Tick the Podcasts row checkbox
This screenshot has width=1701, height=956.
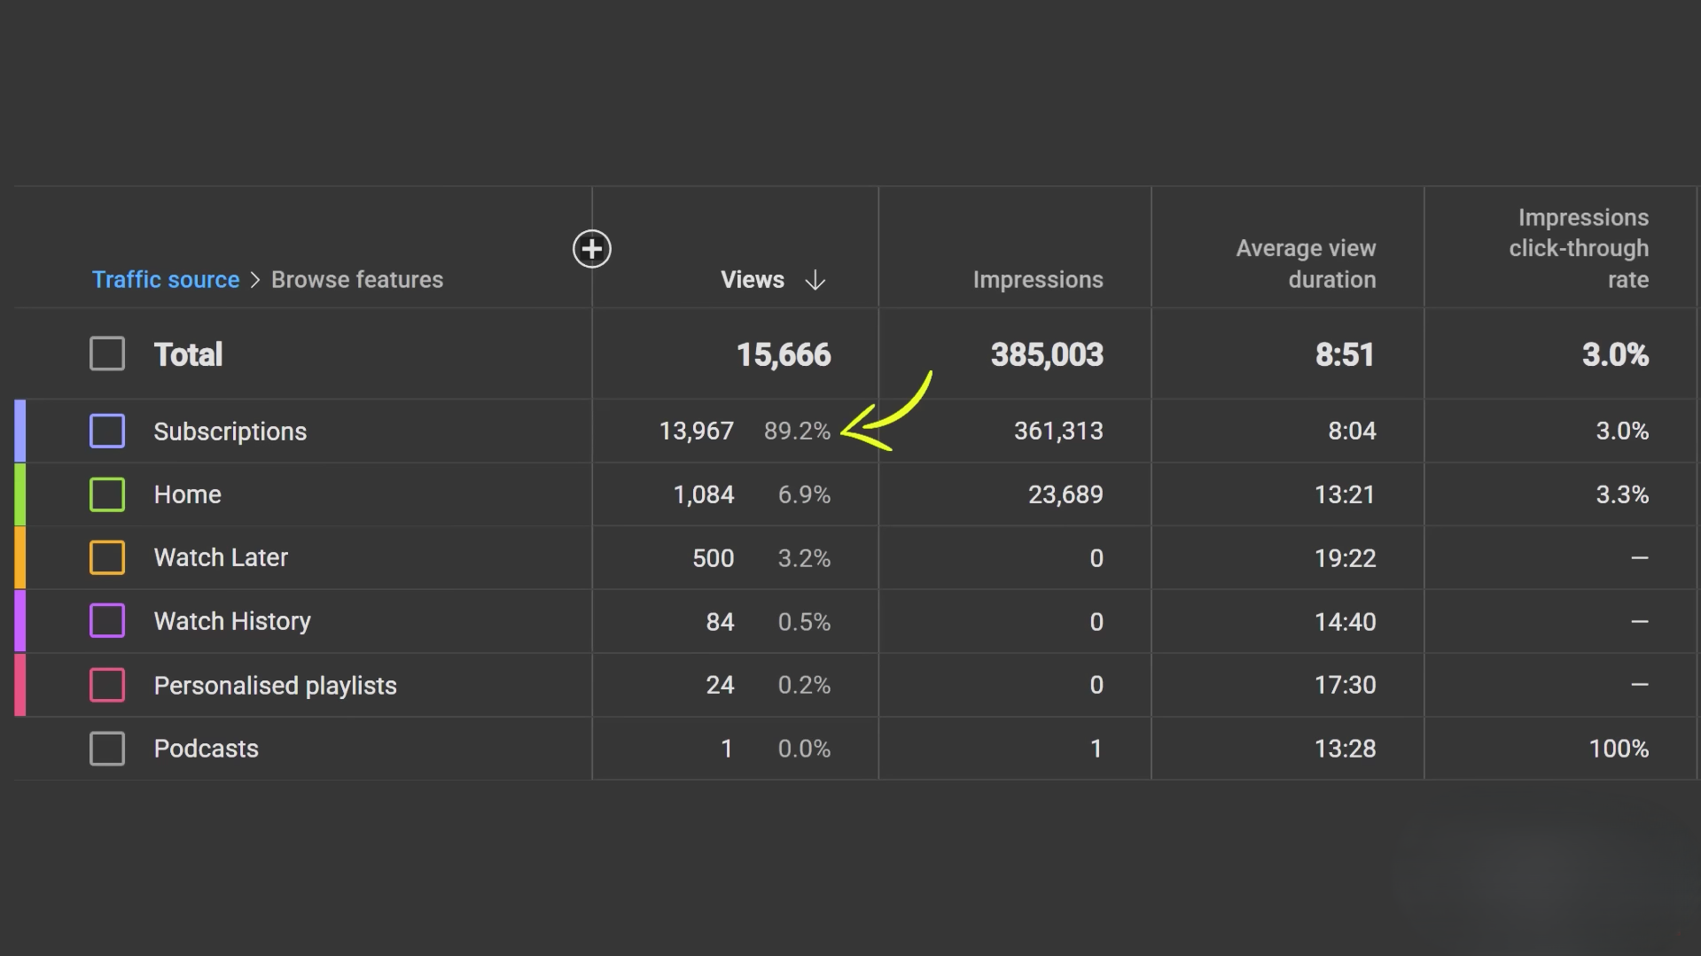click(107, 749)
